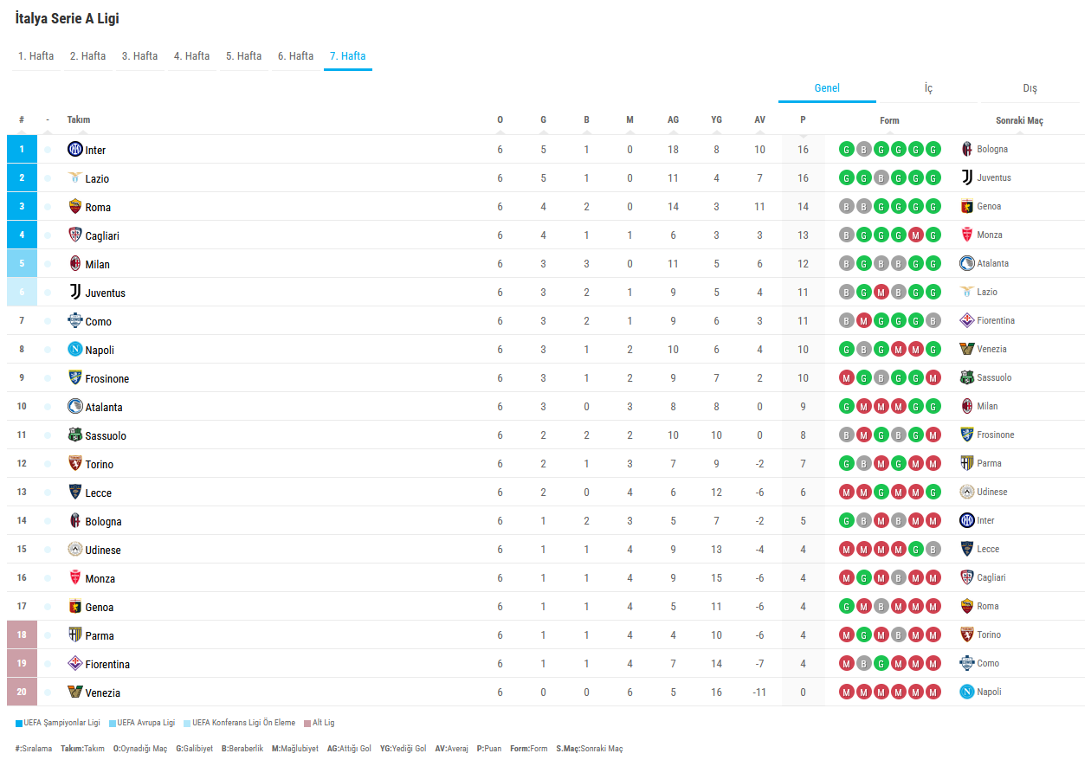Viewport: 1091px width, 760px height.
Task: Open the Lazio team name link
Action: coord(97,178)
